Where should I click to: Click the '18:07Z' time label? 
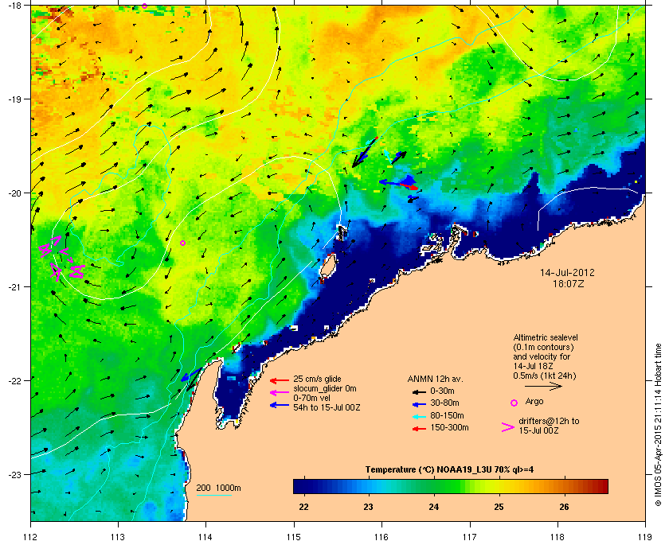pos(567,283)
